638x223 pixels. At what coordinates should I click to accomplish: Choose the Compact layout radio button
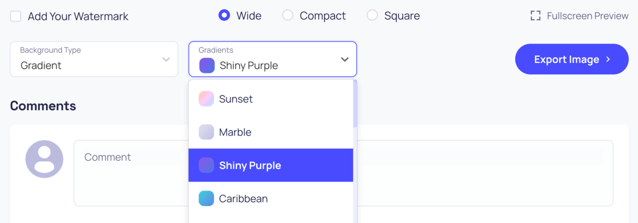[288, 15]
